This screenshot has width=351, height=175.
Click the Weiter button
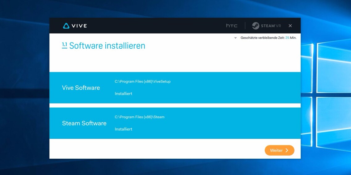(x=279, y=150)
